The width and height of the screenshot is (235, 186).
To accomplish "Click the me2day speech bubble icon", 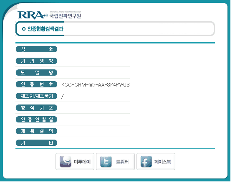I will (66, 161).
